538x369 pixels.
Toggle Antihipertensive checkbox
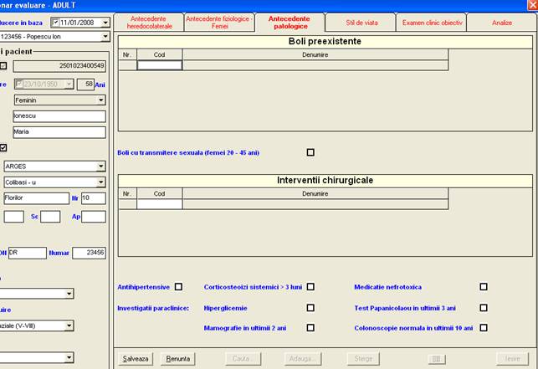pyautogui.click(x=178, y=287)
